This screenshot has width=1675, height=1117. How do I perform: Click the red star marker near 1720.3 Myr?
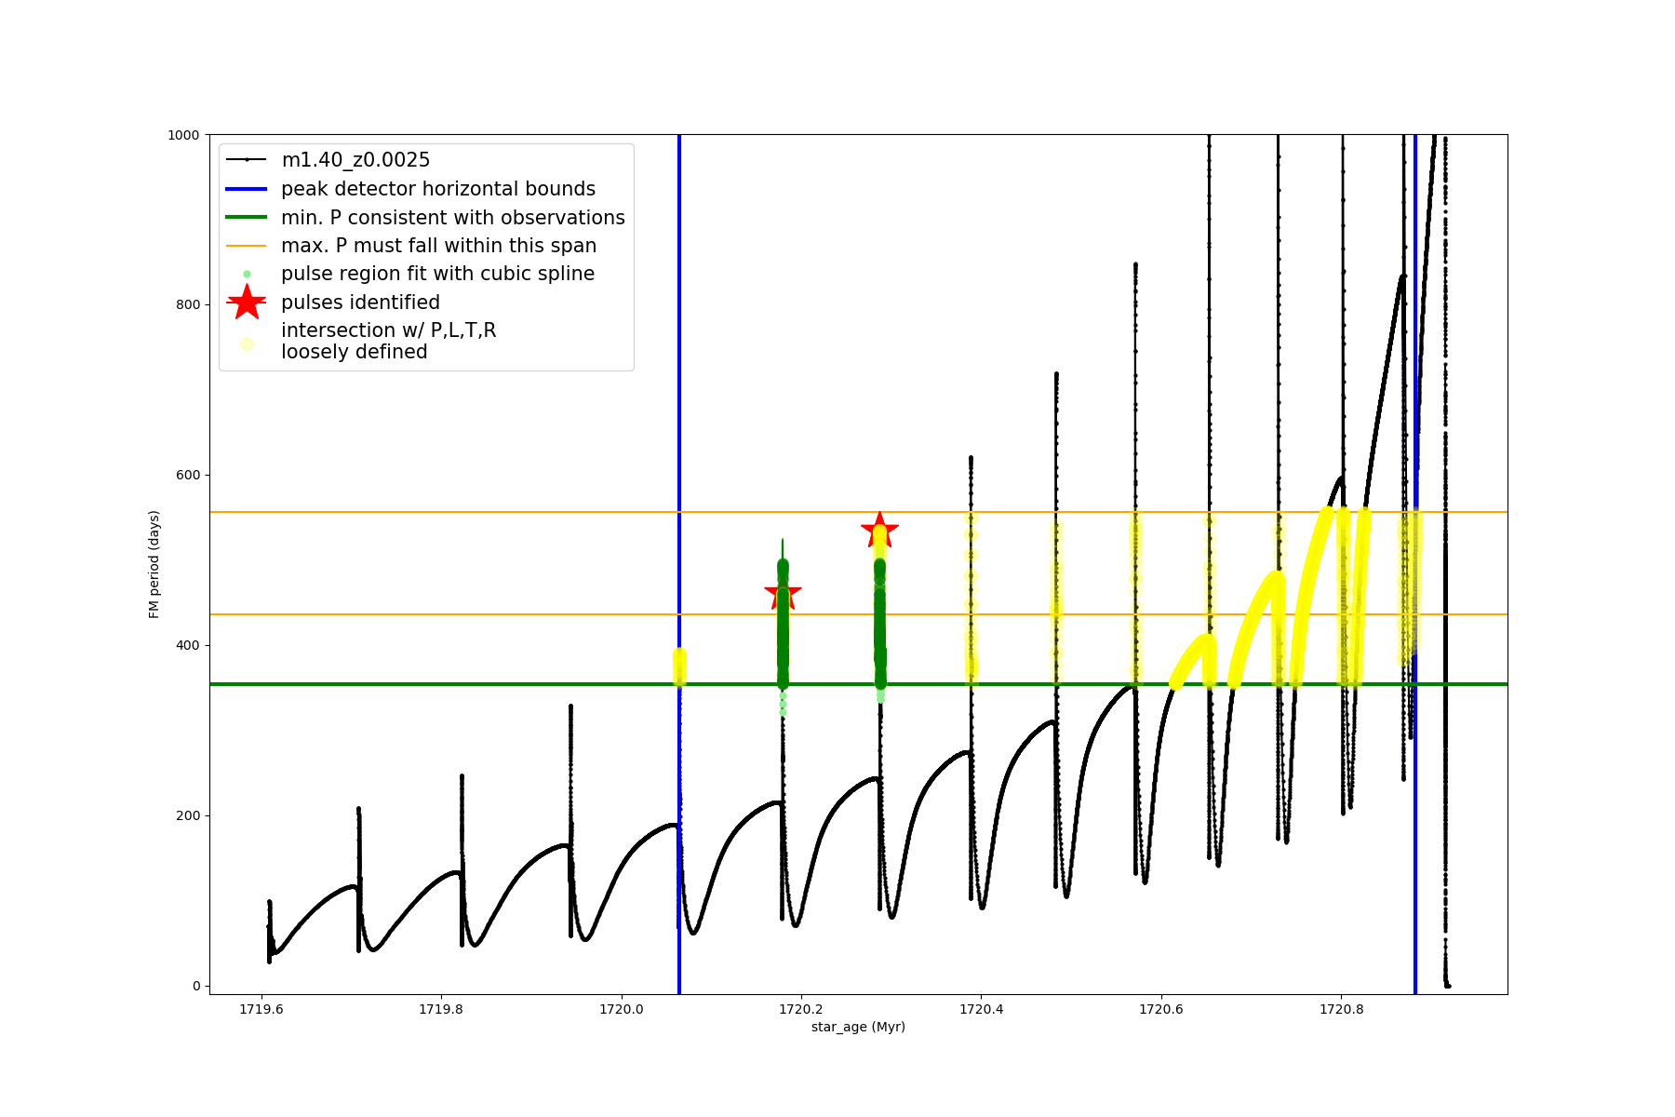879,531
